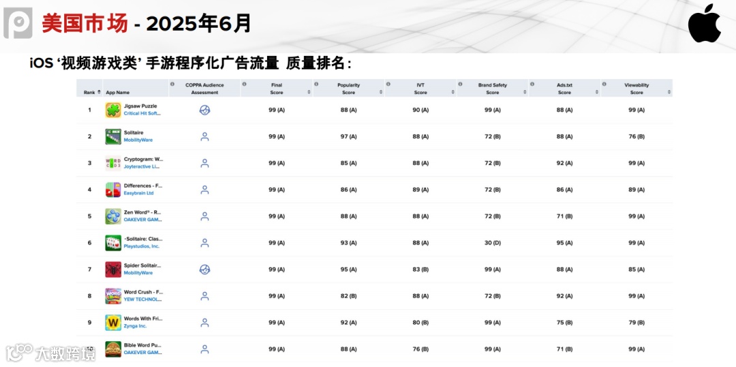Click the Ads.txt Score header label
The height and width of the screenshot is (367, 736).
click(565, 89)
